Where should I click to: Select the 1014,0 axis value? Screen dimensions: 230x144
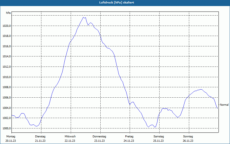tap(7, 56)
